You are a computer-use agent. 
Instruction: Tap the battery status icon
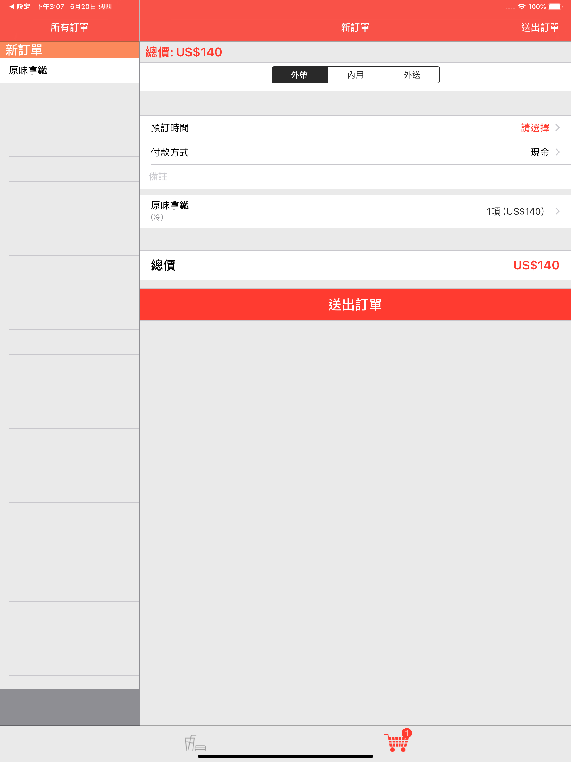[x=555, y=6]
